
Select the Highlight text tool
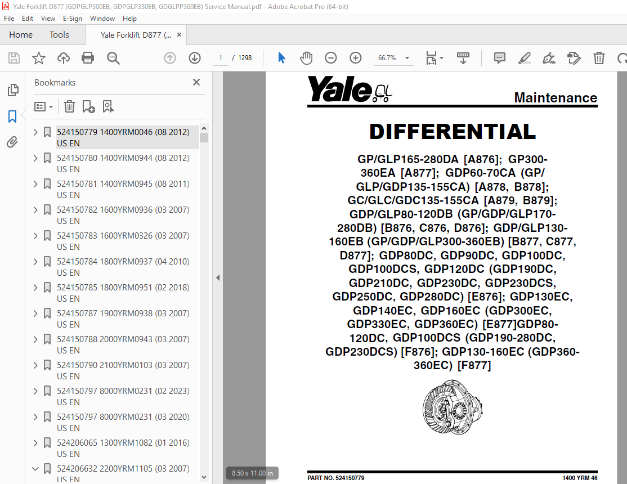pos(524,58)
